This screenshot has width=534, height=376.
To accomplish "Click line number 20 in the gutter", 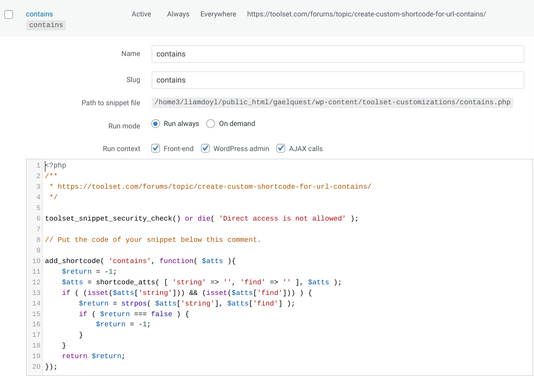I will 36,366.
